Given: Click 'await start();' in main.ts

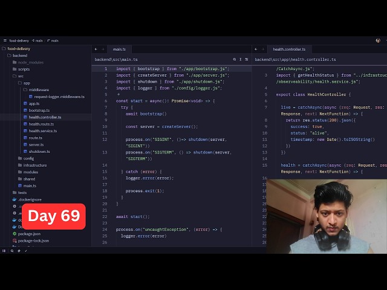Looking at the screenshot, I should pyautogui.click(x=133, y=216).
